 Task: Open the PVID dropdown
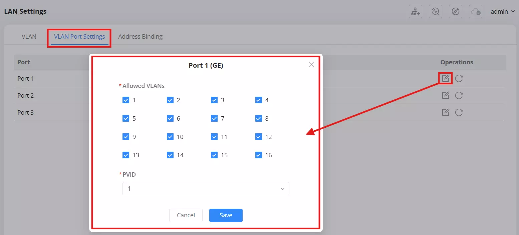[206, 189]
